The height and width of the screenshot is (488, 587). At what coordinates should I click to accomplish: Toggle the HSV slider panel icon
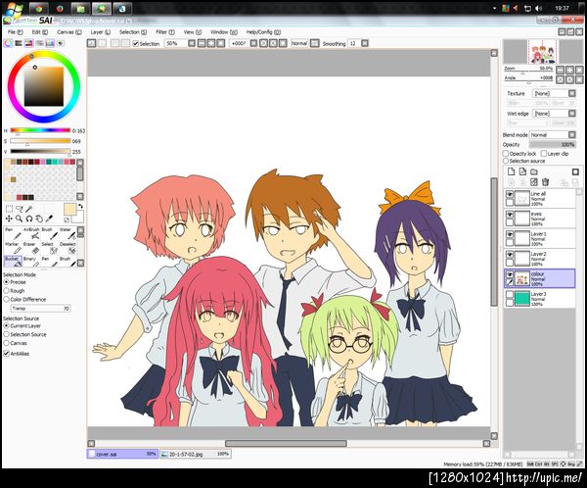(x=28, y=43)
